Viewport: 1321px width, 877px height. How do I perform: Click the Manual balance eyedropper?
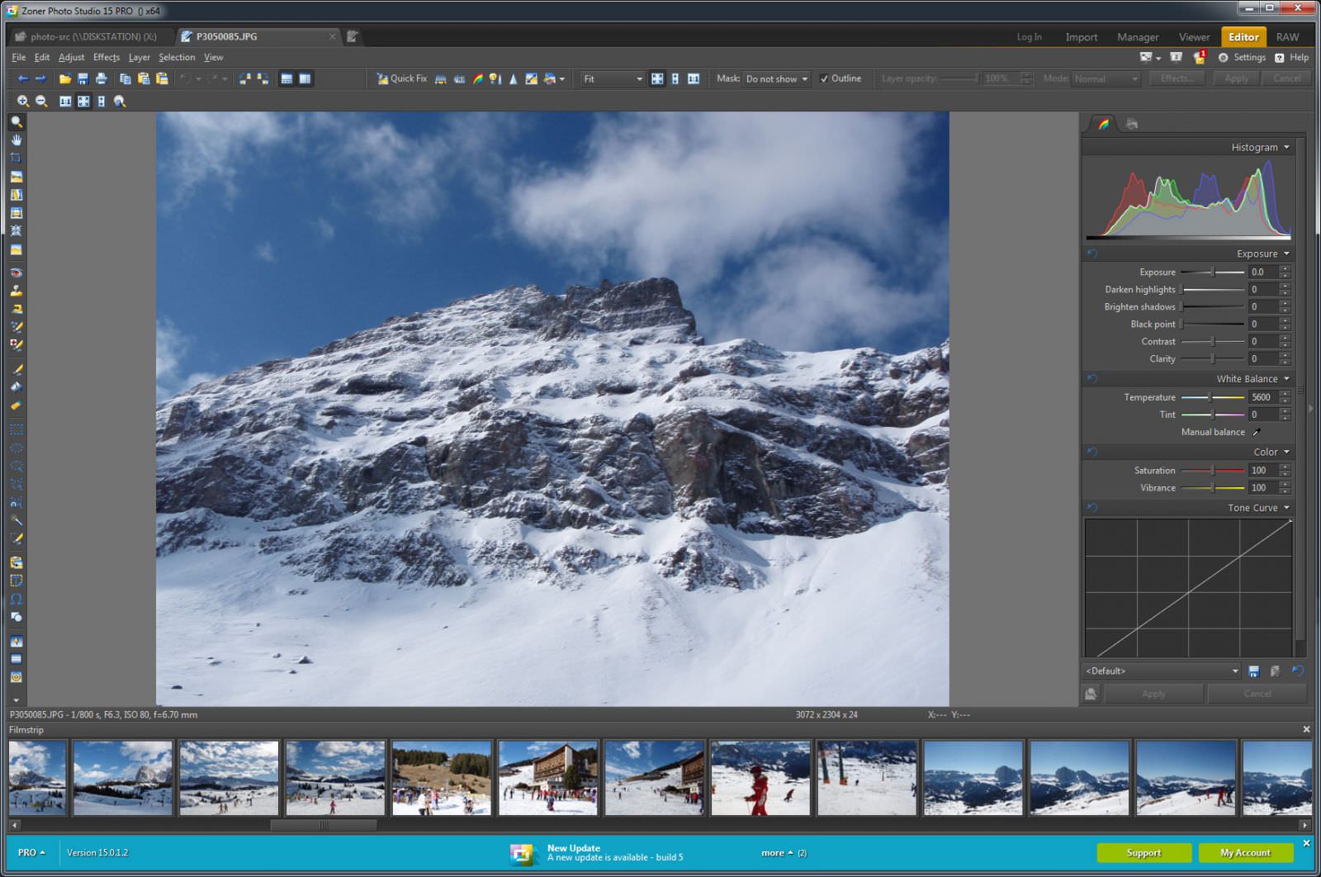pos(1257,432)
